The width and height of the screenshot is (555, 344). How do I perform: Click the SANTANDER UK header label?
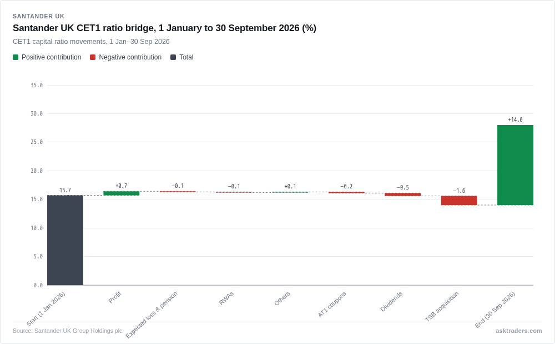tap(39, 16)
